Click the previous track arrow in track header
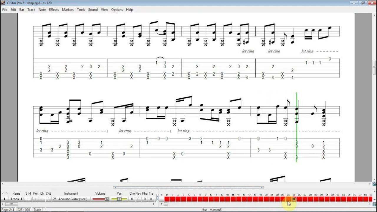Image resolution: width=377 pixels, height=212 pixels. click(3, 193)
